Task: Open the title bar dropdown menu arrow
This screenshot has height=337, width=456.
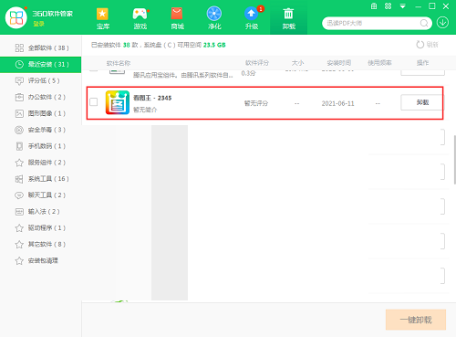Action: coord(402,6)
